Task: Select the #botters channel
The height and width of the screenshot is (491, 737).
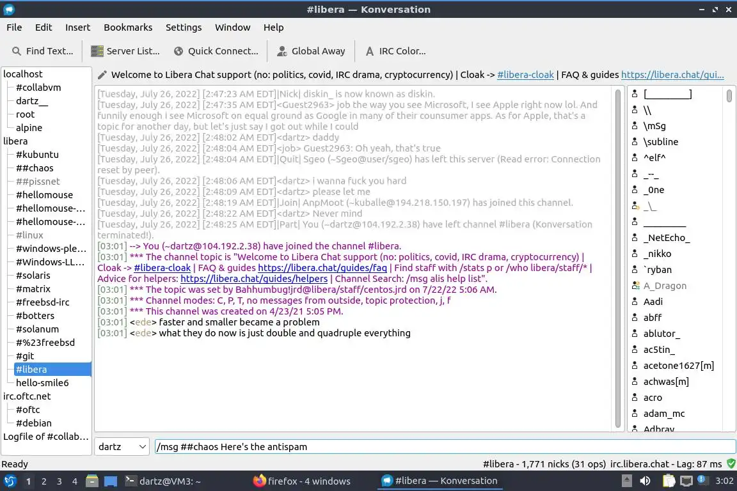Action: click(35, 316)
